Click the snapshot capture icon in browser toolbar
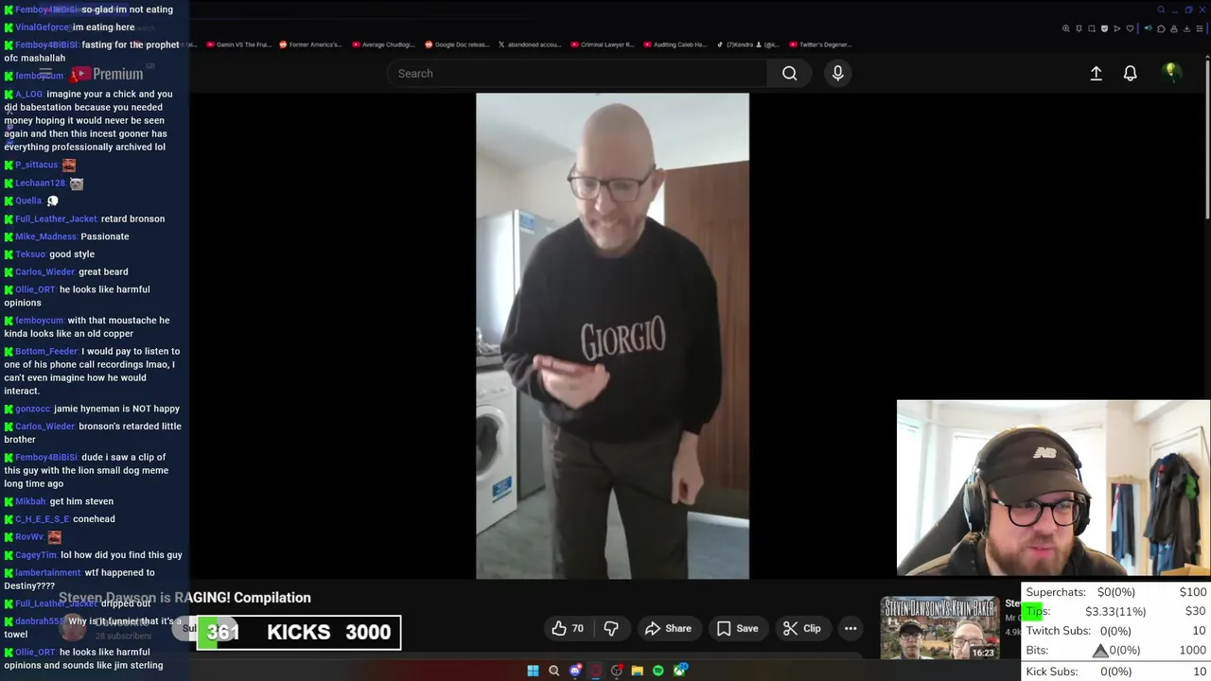The width and height of the screenshot is (1211, 681). (1091, 28)
